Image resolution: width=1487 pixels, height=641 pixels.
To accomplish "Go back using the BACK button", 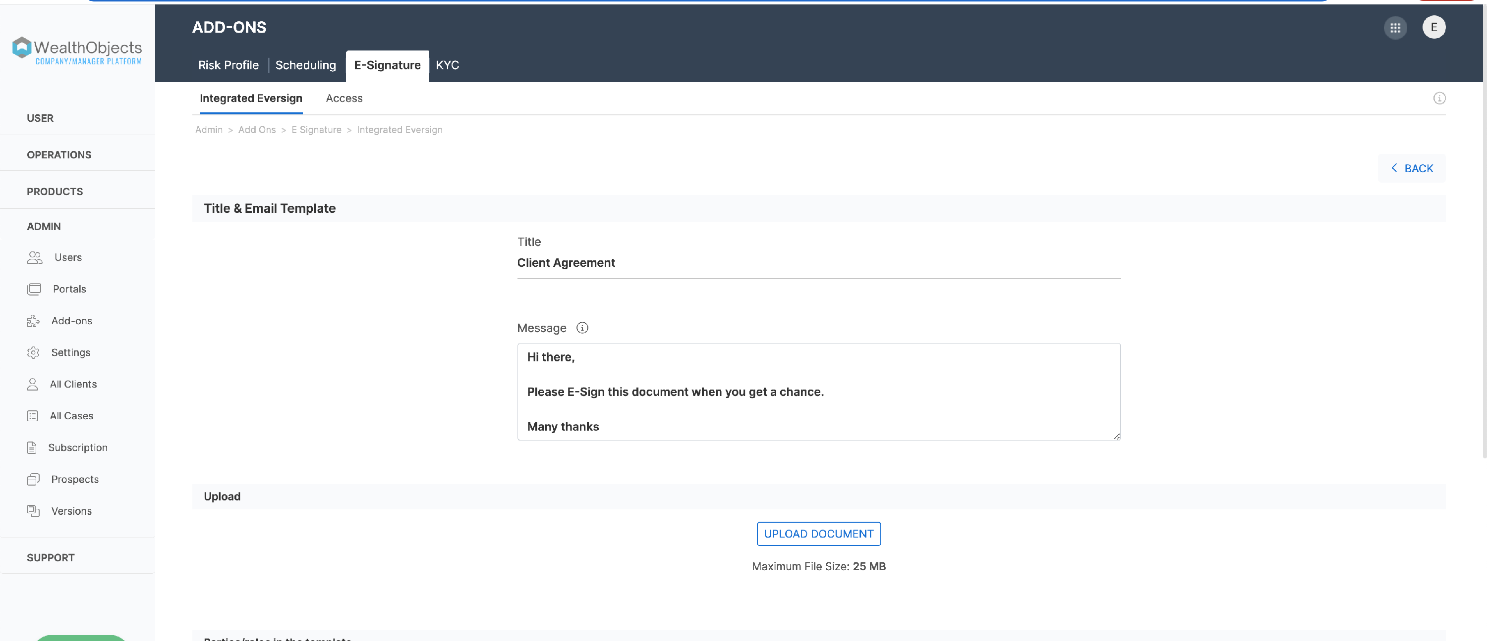I will click(1411, 168).
